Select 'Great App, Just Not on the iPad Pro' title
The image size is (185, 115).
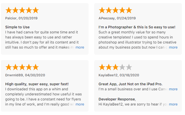pyautogui.click(x=130, y=84)
